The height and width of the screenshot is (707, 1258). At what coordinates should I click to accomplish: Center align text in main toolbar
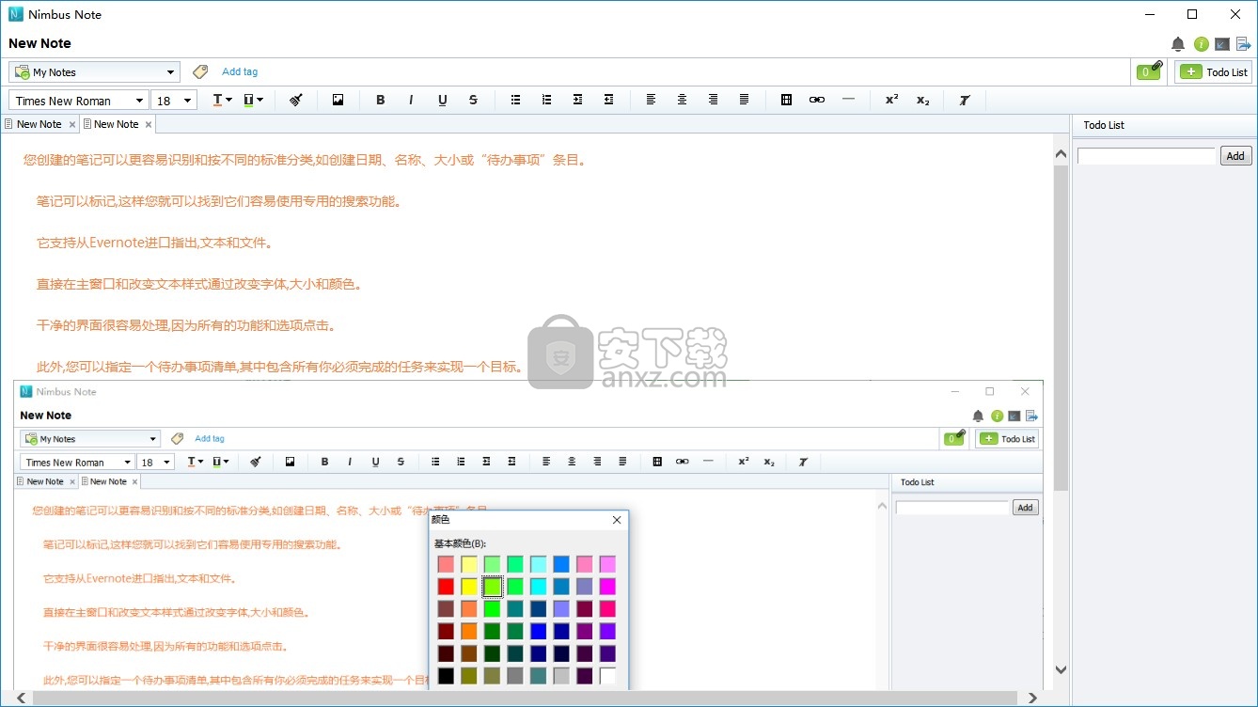point(682,100)
